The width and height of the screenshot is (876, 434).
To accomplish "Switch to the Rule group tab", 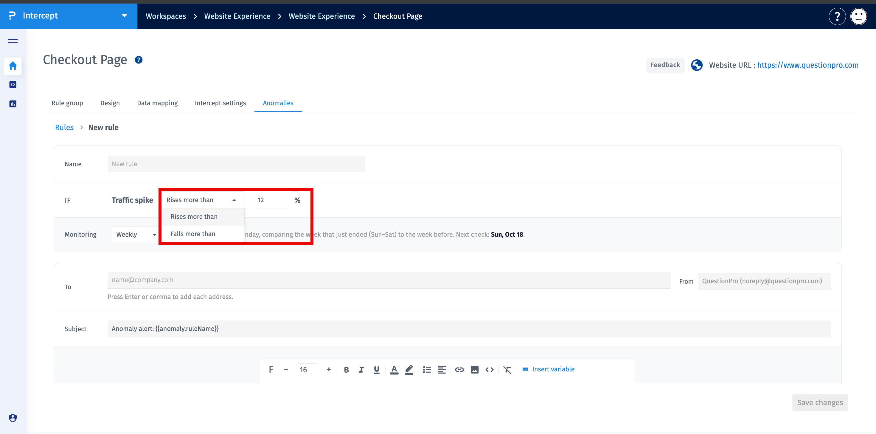I will click(x=67, y=103).
